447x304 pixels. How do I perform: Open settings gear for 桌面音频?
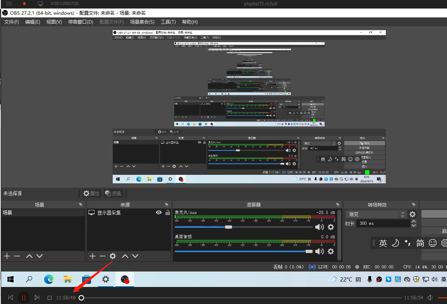click(331, 251)
